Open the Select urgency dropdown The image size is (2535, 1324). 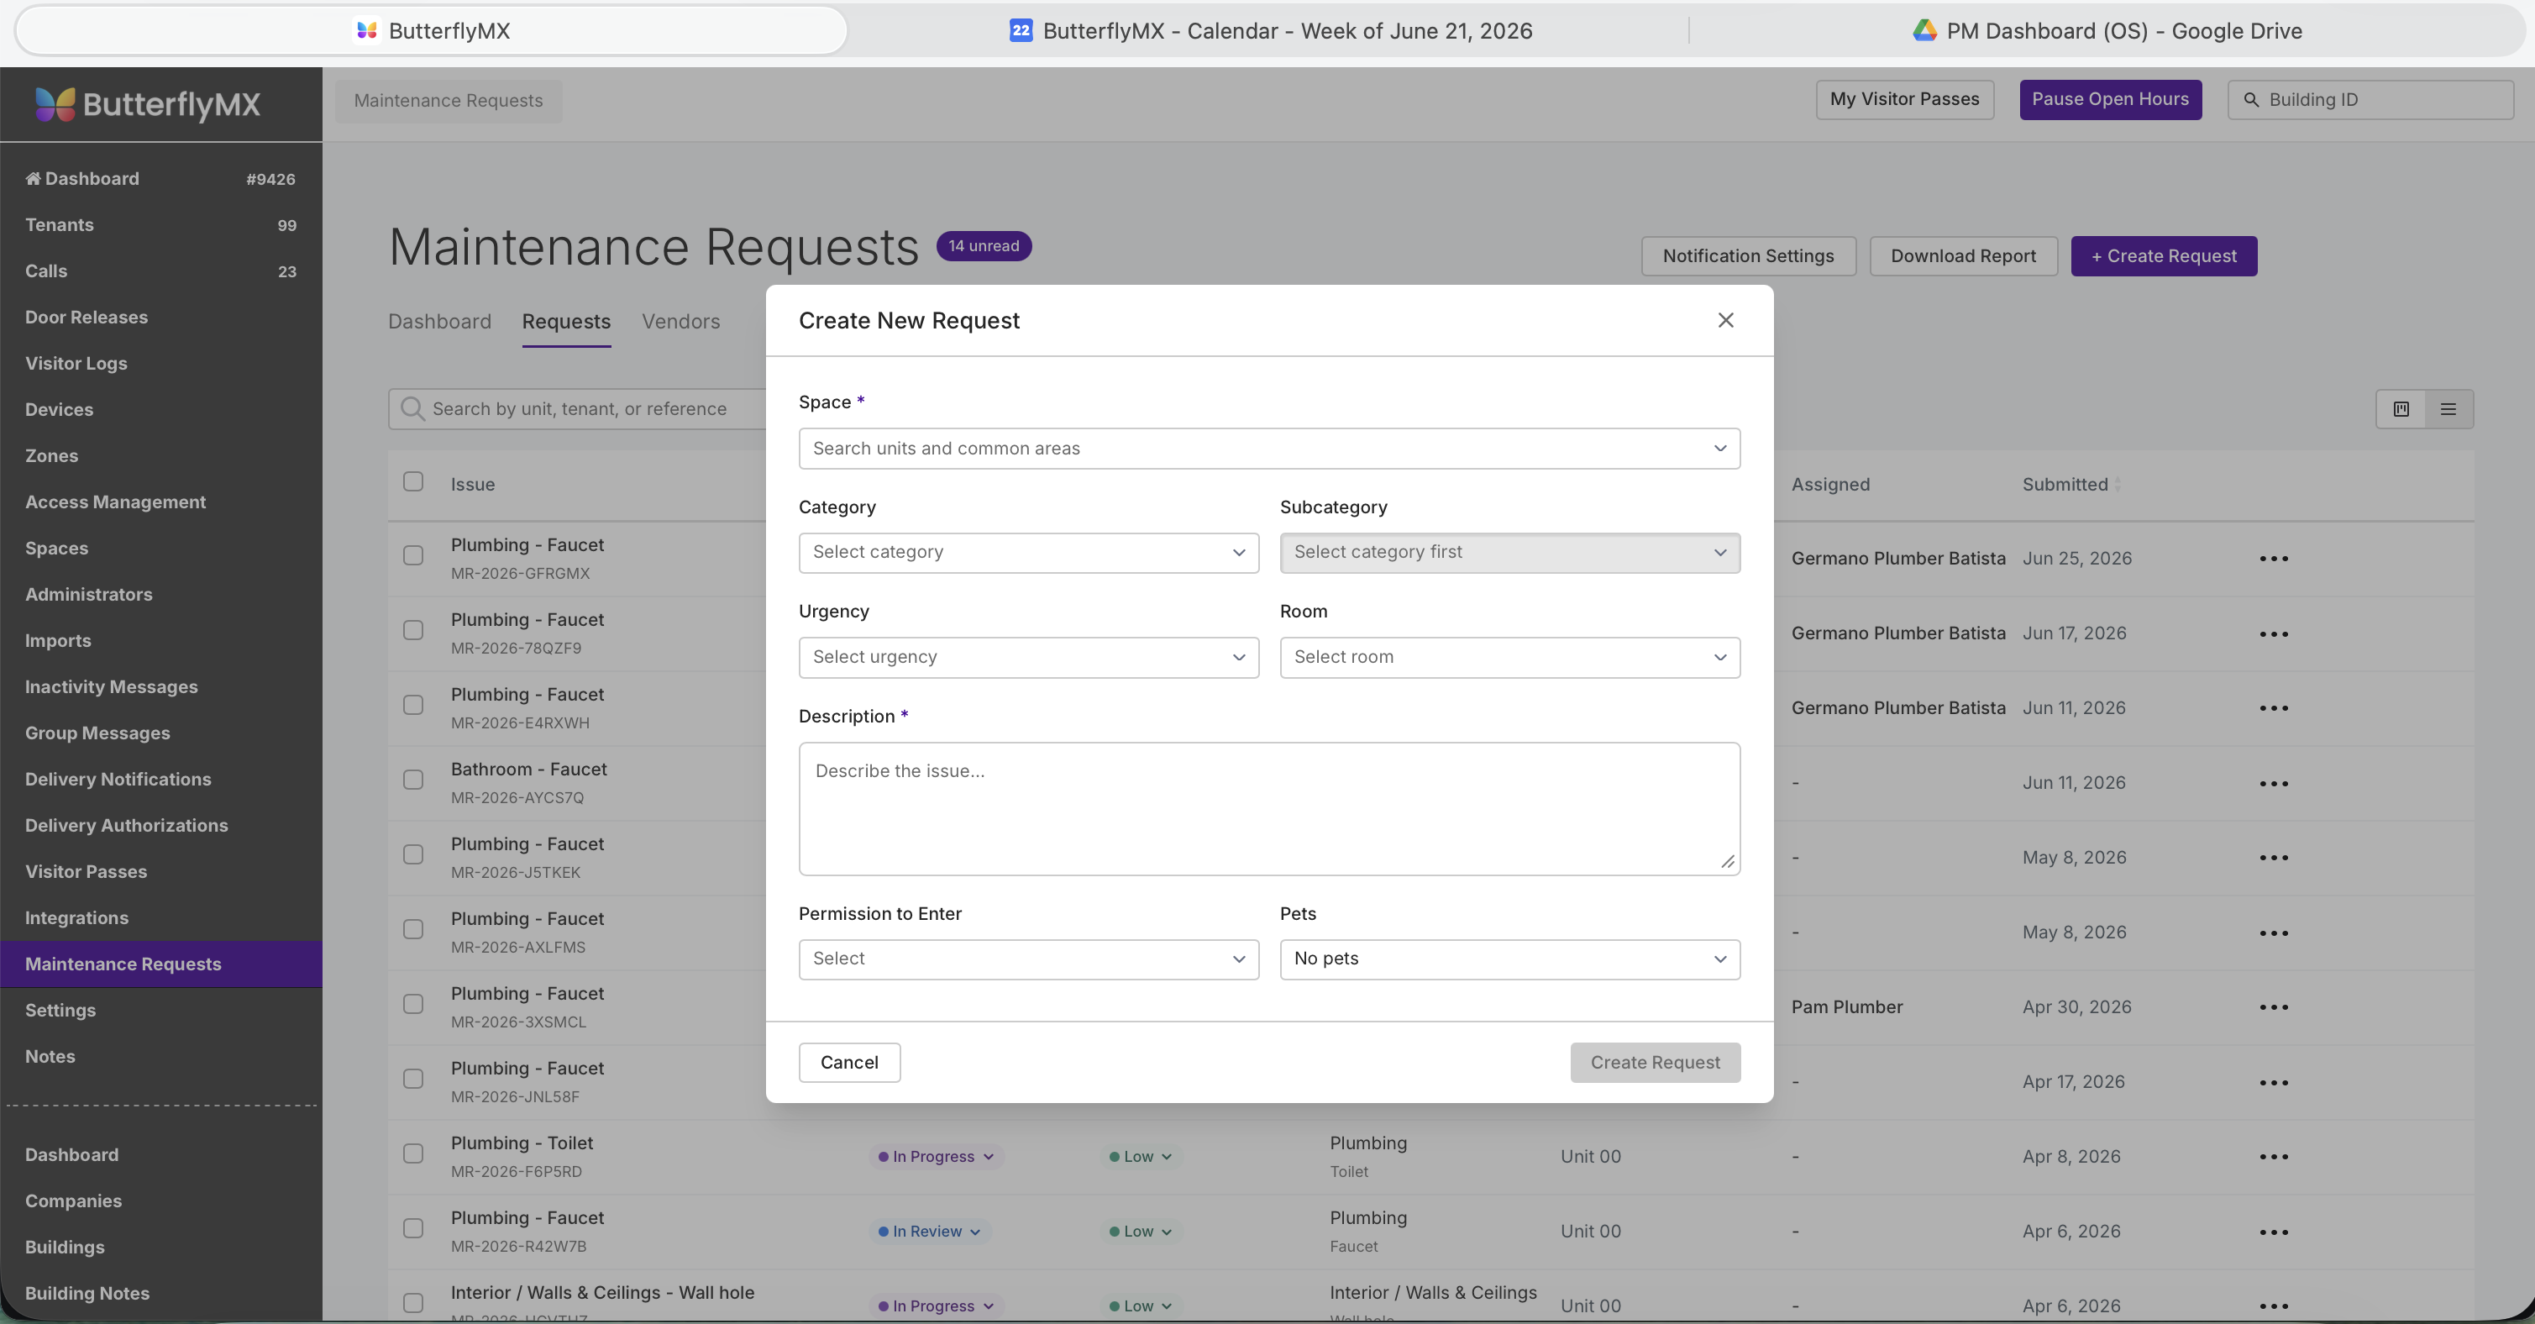pos(1028,657)
